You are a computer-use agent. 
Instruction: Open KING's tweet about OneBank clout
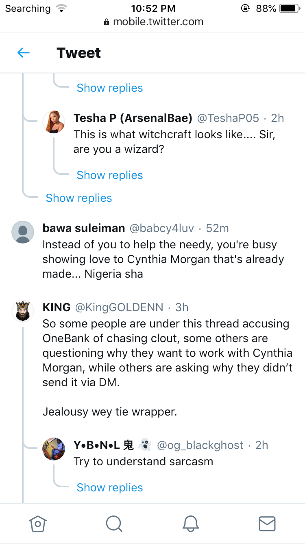click(168, 353)
